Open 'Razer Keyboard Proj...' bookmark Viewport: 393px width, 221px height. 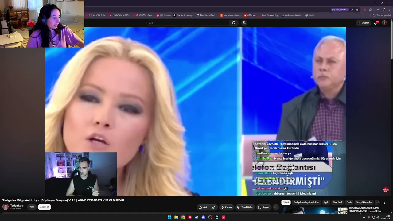click(x=269, y=15)
